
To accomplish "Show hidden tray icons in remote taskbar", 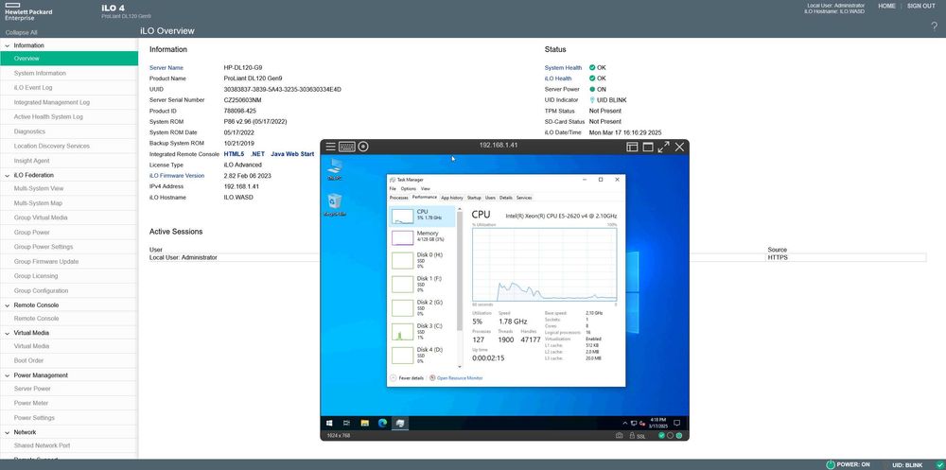I will coord(625,423).
